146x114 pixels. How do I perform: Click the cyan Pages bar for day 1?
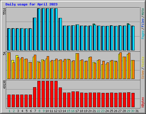click(x=9, y=39)
